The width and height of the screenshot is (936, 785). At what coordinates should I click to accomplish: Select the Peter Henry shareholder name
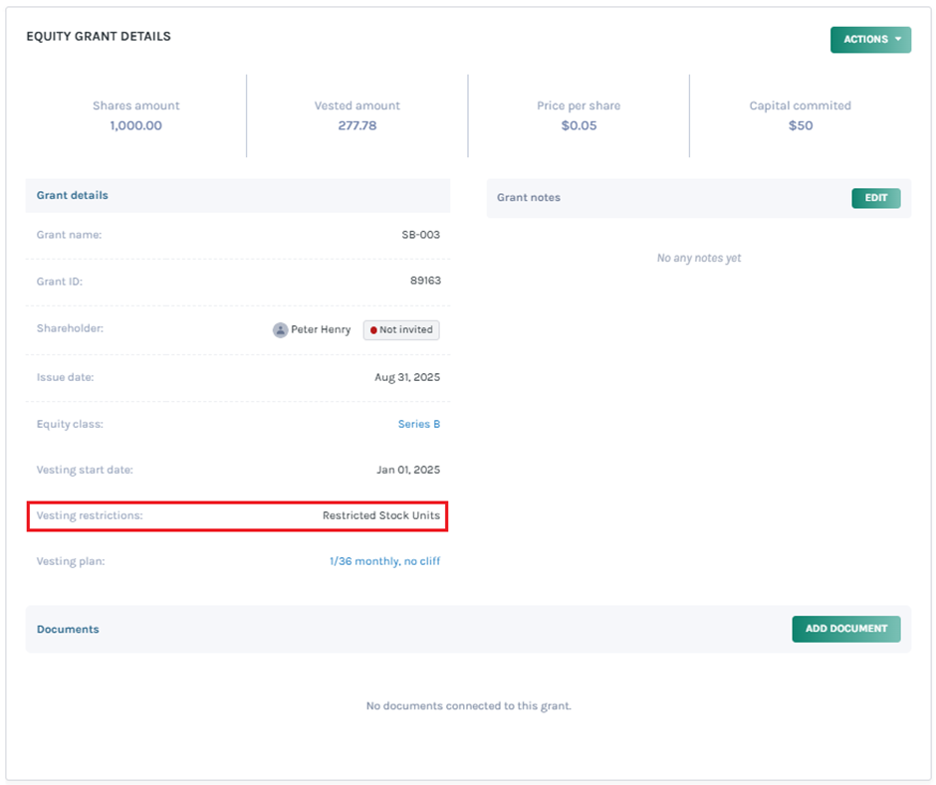pos(321,329)
